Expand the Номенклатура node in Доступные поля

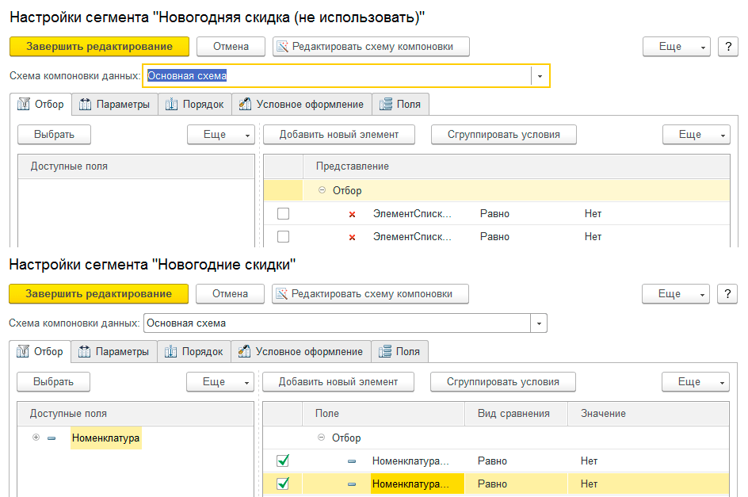pos(36,438)
